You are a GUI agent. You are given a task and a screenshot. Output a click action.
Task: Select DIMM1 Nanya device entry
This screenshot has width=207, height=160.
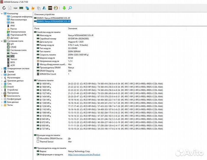coord(53,18)
